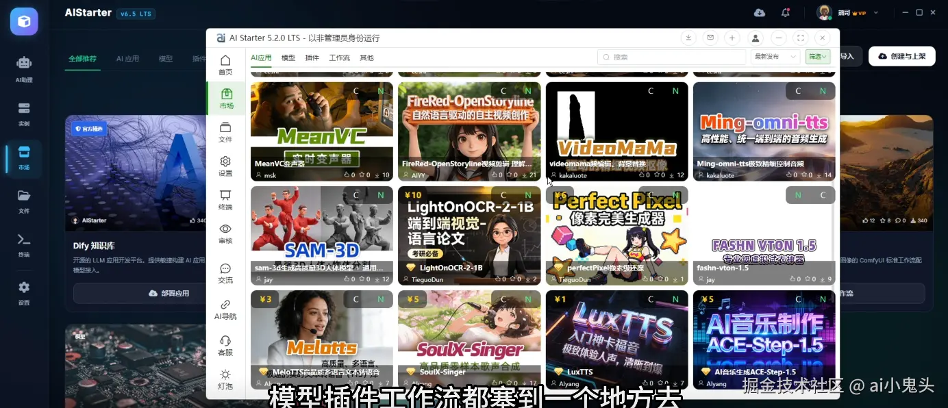Switch to the 插件 tab in AI Starter
This screenshot has width=948, height=408.
point(312,58)
